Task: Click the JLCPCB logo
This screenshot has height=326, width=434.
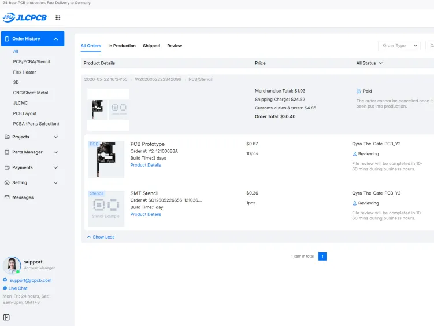Action: click(x=25, y=17)
